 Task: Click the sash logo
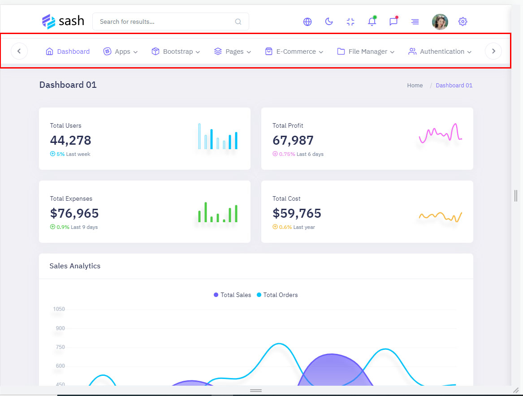pos(63,21)
